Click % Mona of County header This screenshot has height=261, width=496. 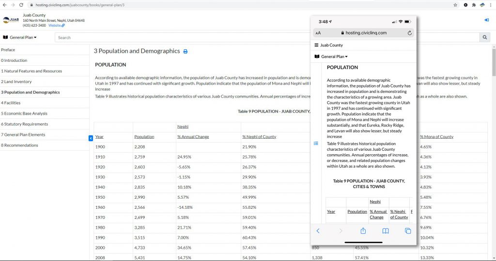coord(436,137)
